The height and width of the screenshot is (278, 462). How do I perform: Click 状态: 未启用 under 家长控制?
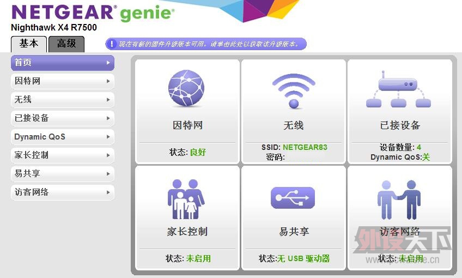[x=189, y=258]
